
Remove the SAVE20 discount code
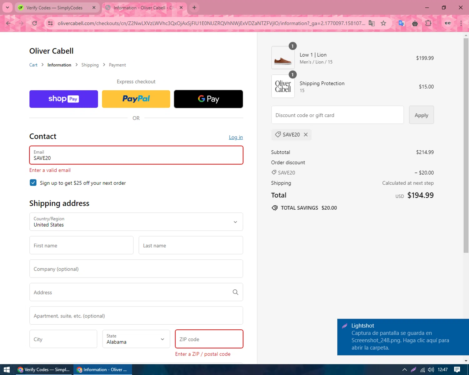coord(306,135)
